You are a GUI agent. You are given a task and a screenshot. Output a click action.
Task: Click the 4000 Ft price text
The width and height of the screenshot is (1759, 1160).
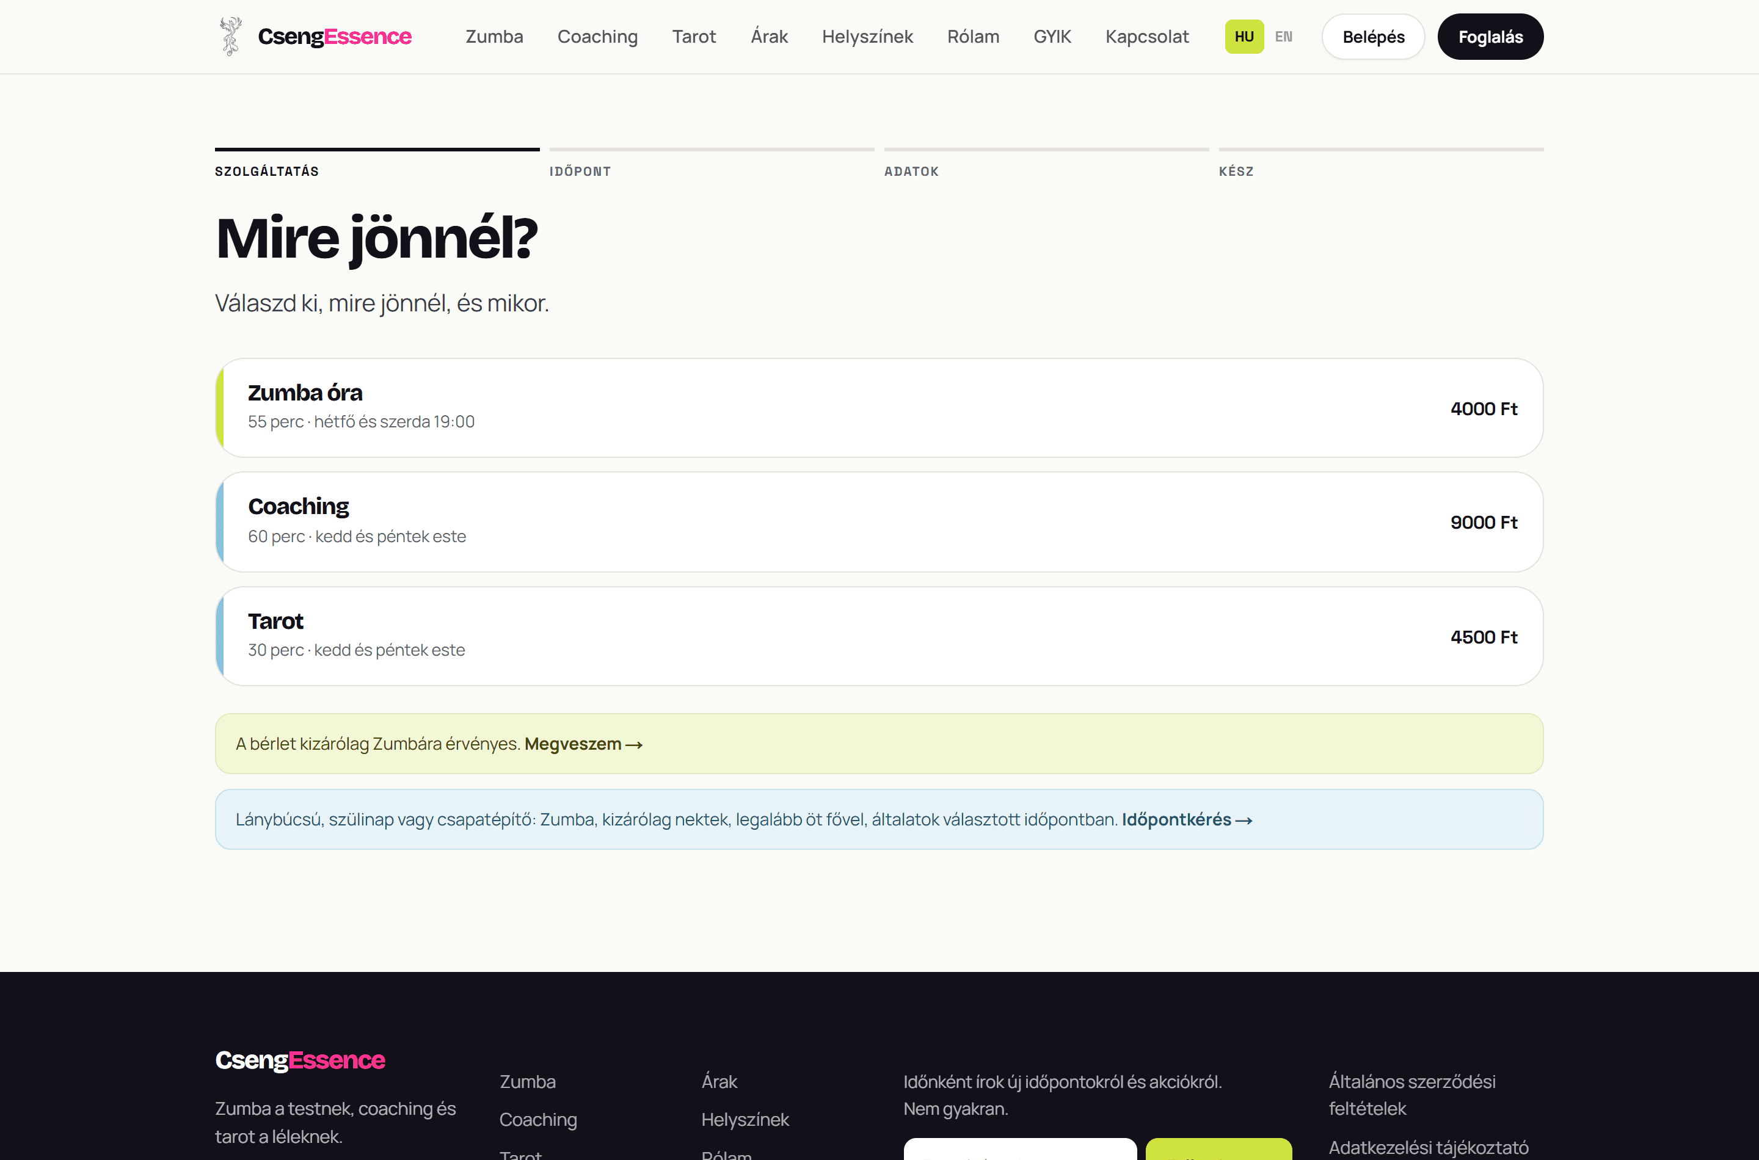(x=1484, y=408)
